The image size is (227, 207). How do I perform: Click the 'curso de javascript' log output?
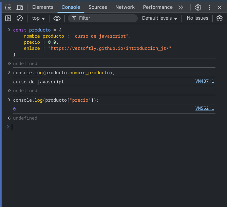coord(38,82)
